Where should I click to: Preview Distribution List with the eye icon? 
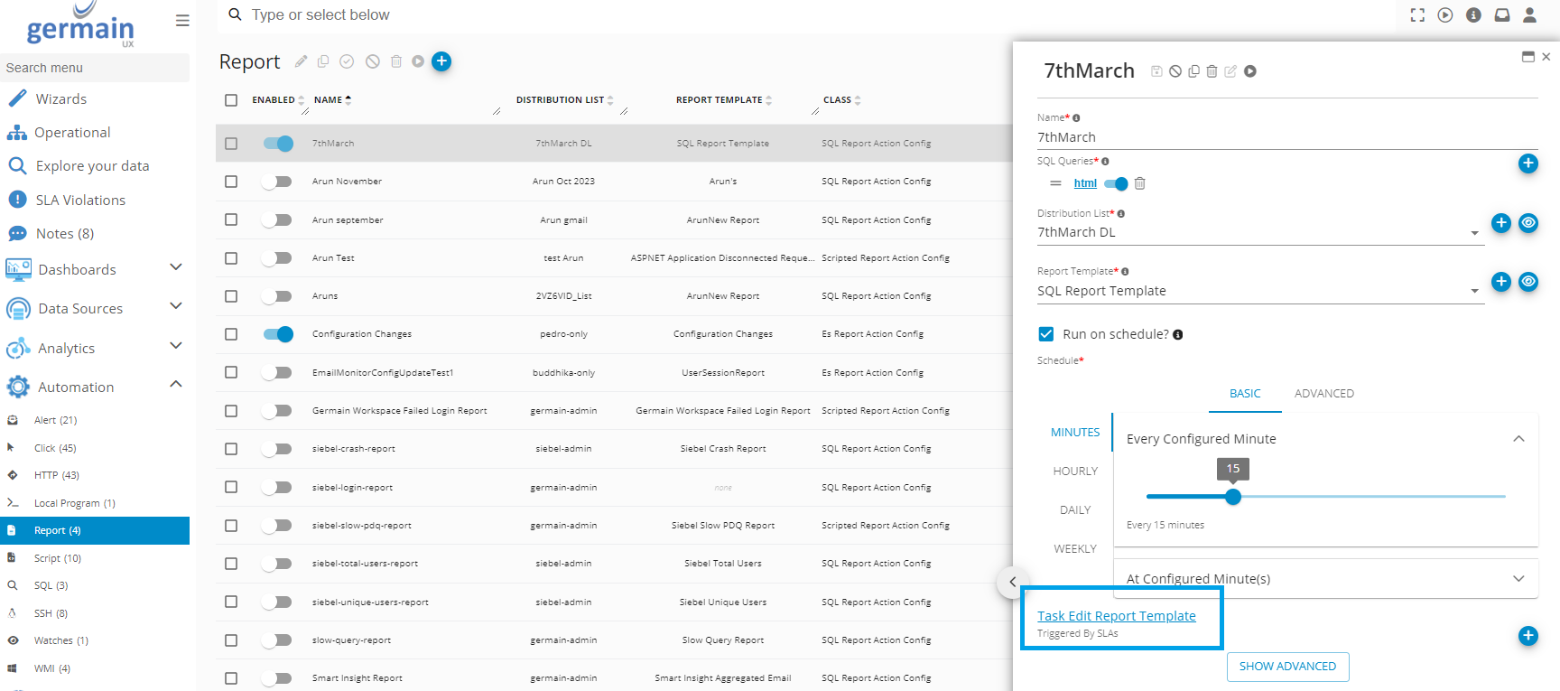click(x=1528, y=223)
